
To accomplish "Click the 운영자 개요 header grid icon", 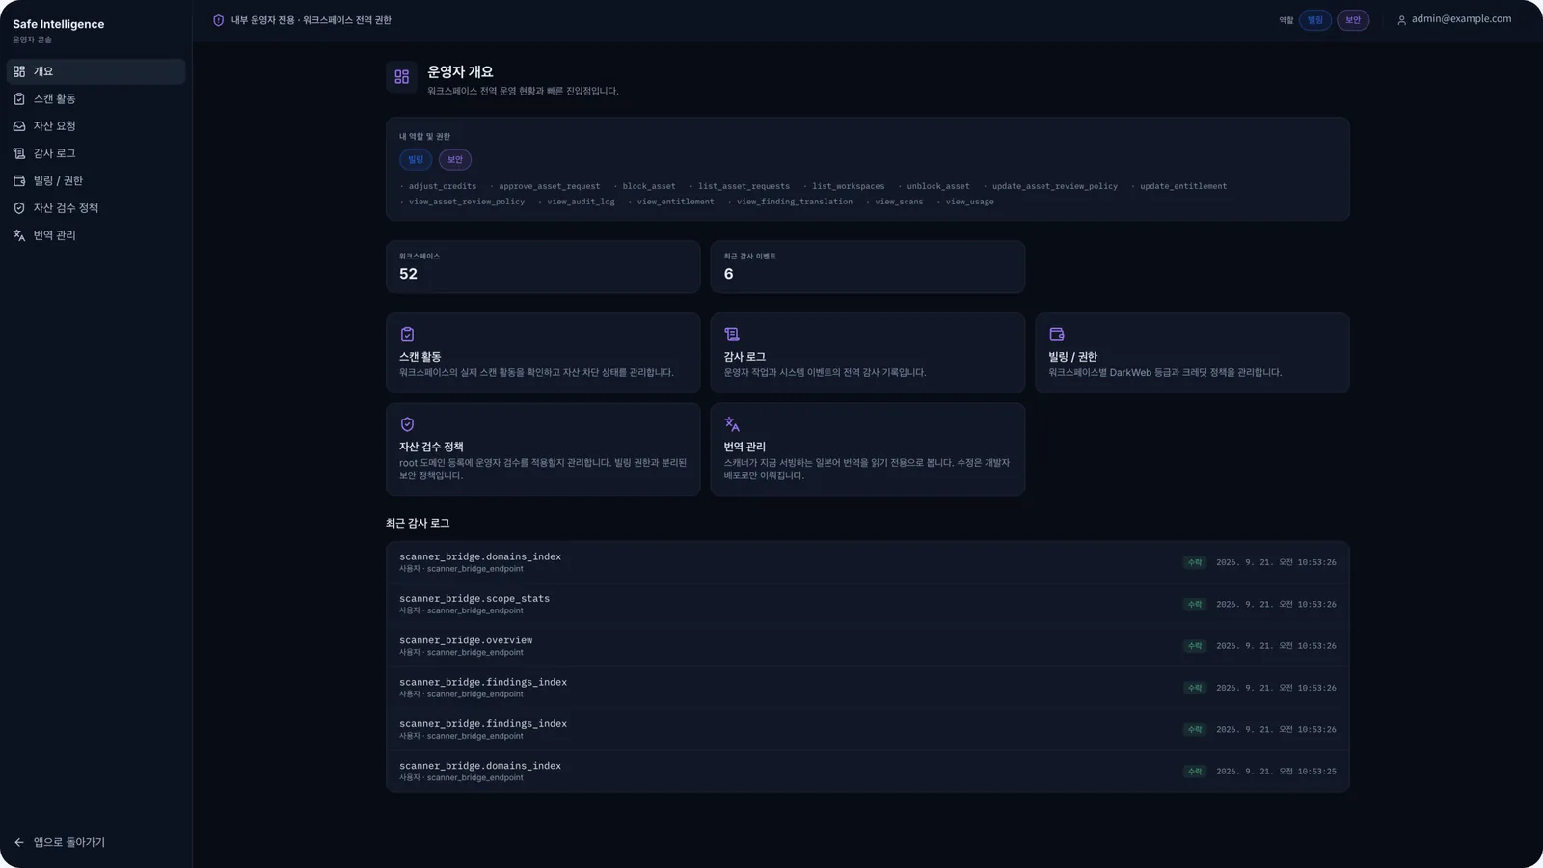I will 402,76.
